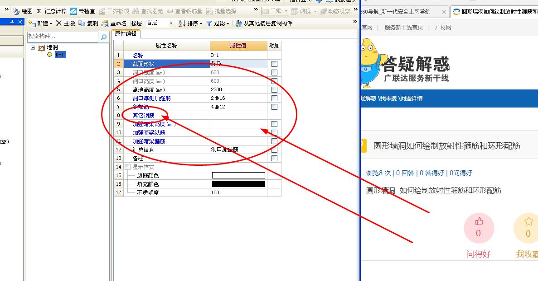The height and width of the screenshot is (281, 538).
Task: Select D-1 in the component tree
Action: [59, 54]
